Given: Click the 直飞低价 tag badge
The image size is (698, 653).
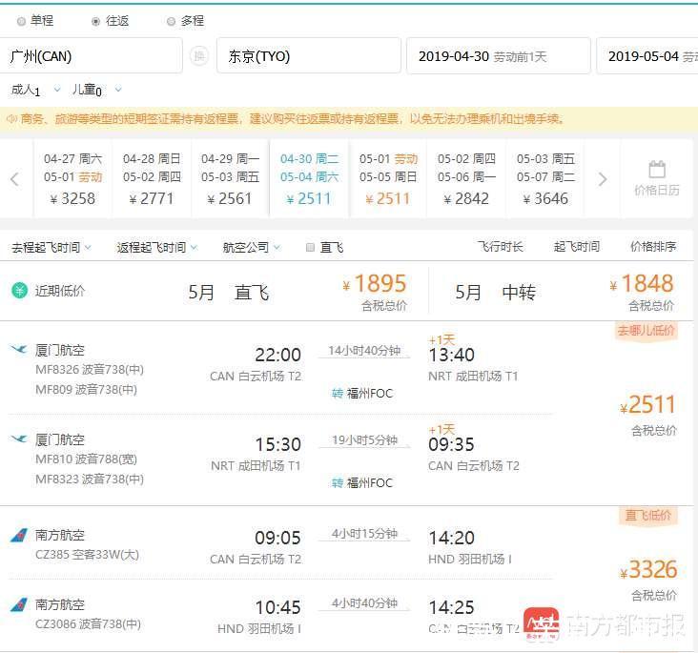Looking at the screenshot, I should tap(647, 516).
